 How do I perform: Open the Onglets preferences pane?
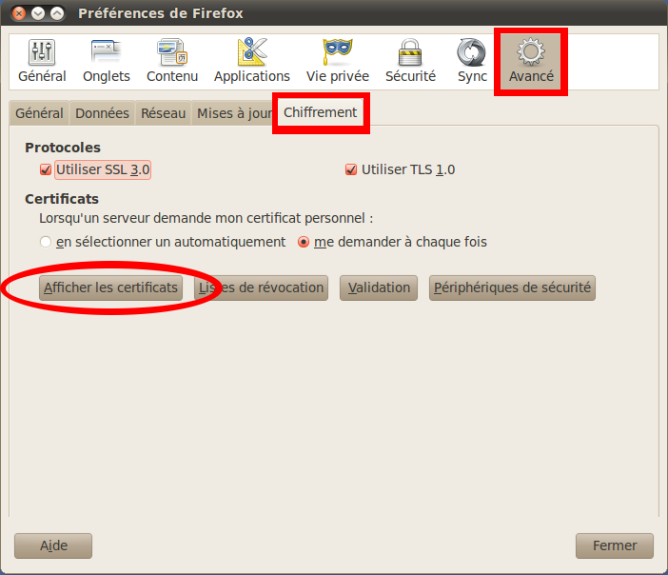(x=106, y=61)
